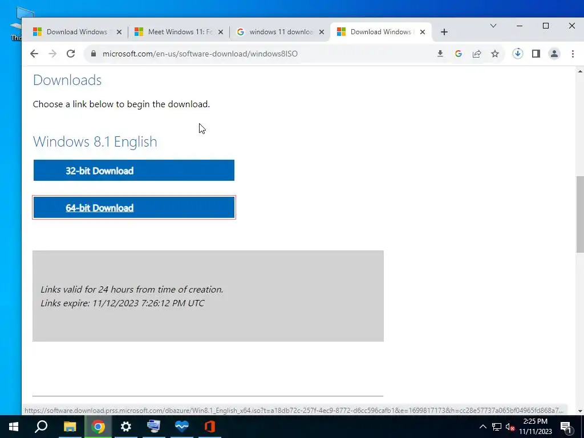Image resolution: width=584 pixels, height=438 pixels.
Task: Open network status tray icon
Action: [497, 427]
